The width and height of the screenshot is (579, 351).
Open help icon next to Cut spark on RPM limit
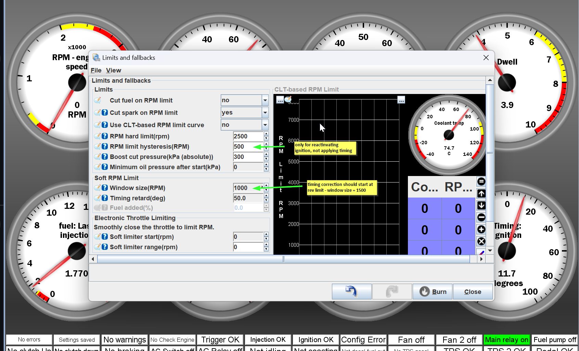pyautogui.click(x=105, y=112)
